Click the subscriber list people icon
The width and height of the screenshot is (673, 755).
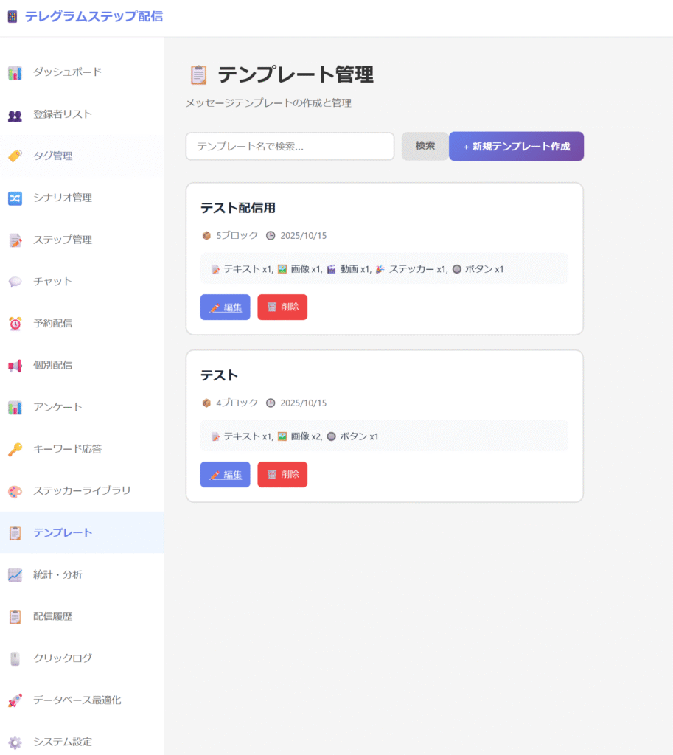pyautogui.click(x=15, y=115)
